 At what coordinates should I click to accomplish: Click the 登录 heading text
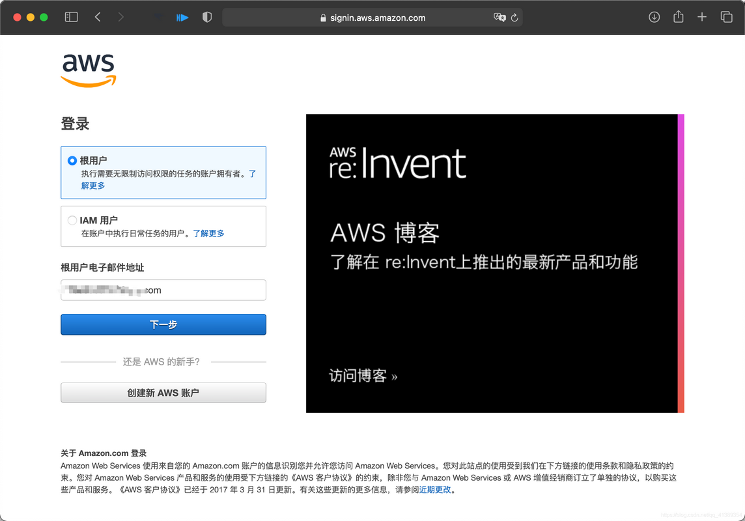pos(75,124)
